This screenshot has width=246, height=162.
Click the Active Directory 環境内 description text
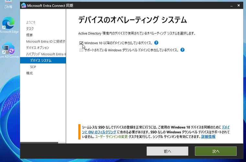pyautogui.click(x=137, y=33)
